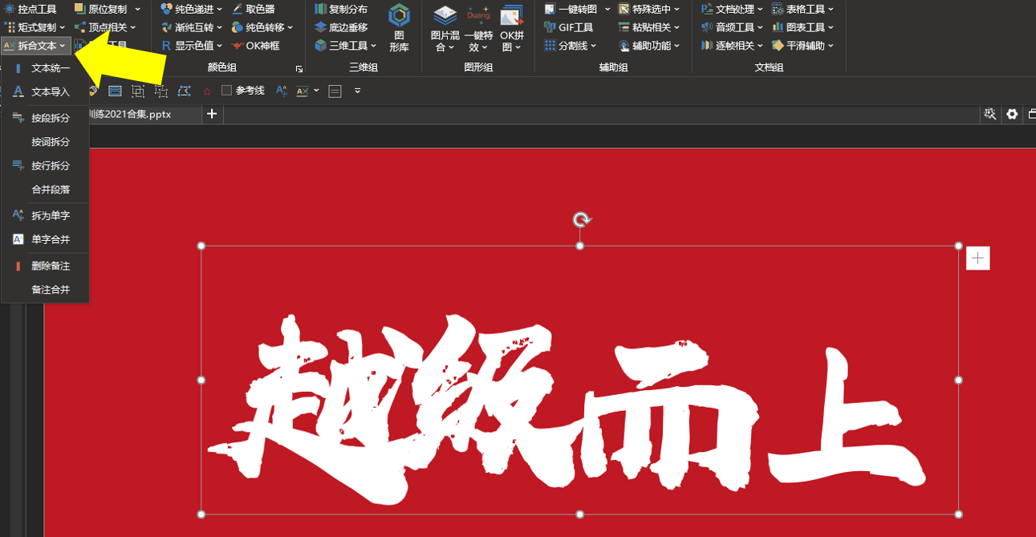Click the pin icon left of the gear
The width and height of the screenshot is (1036, 537).
tap(990, 114)
